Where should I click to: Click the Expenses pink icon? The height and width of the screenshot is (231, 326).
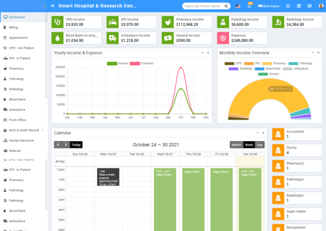tap(223, 38)
